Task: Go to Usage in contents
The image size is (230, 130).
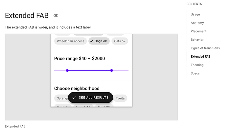Action: (x=195, y=14)
